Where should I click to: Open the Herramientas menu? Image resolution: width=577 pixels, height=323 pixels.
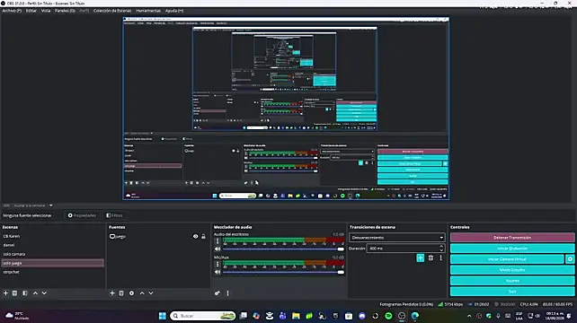click(148, 11)
